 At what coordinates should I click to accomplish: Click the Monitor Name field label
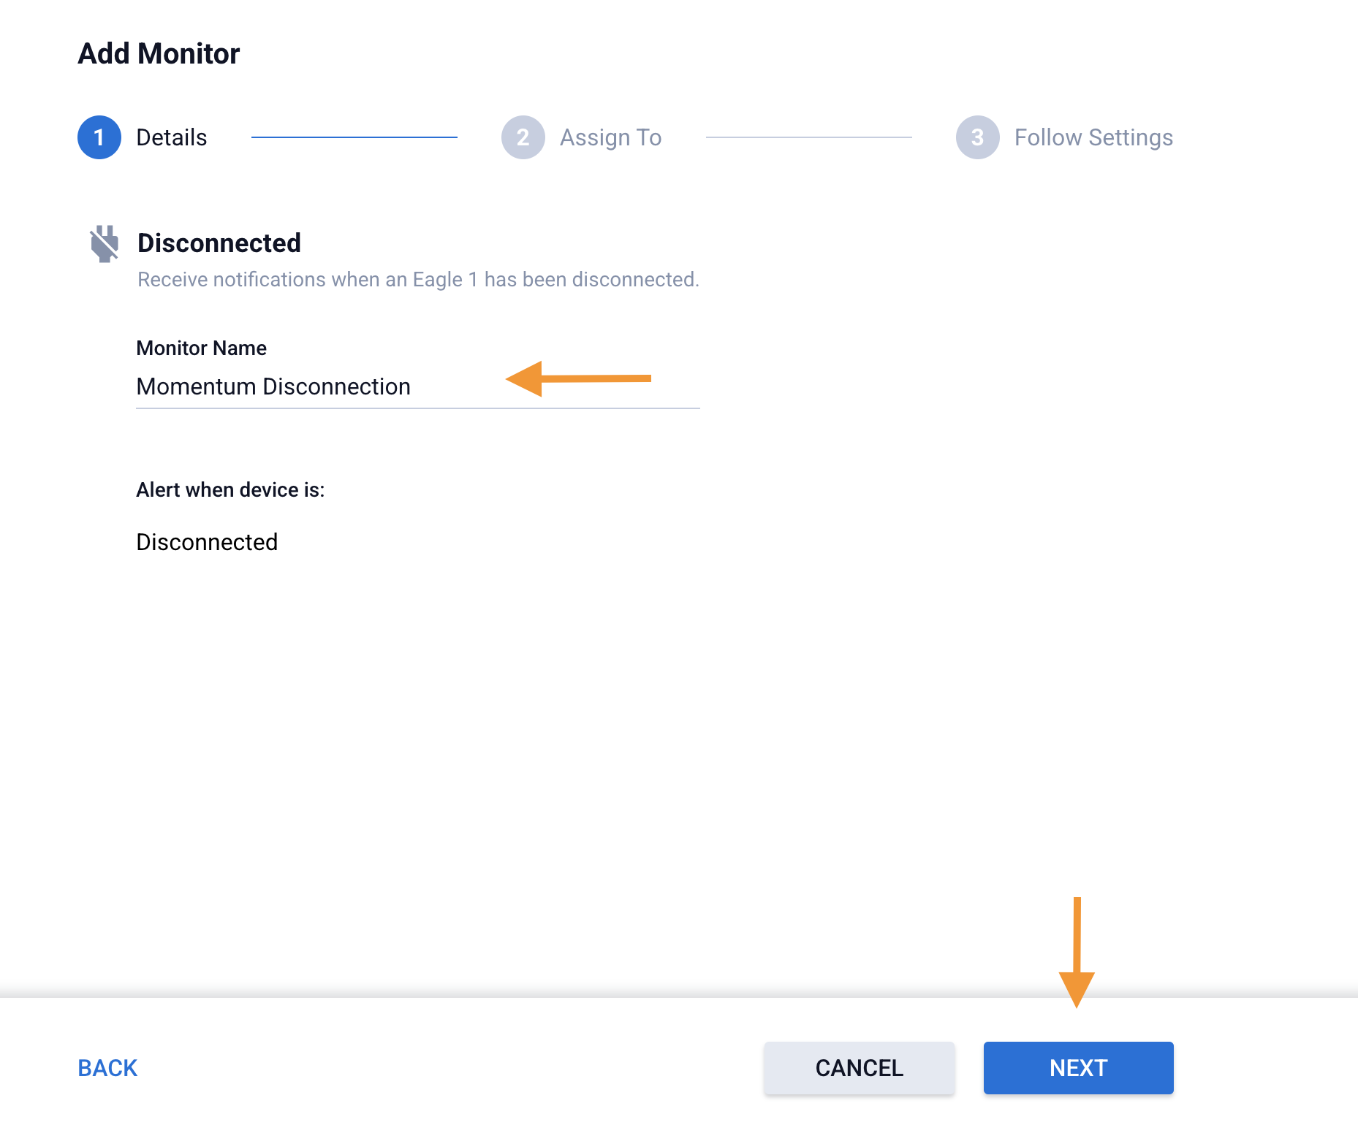[x=201, y=348]
